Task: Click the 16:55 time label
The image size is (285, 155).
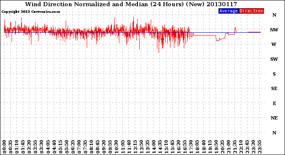Action: tap(185, 147)
